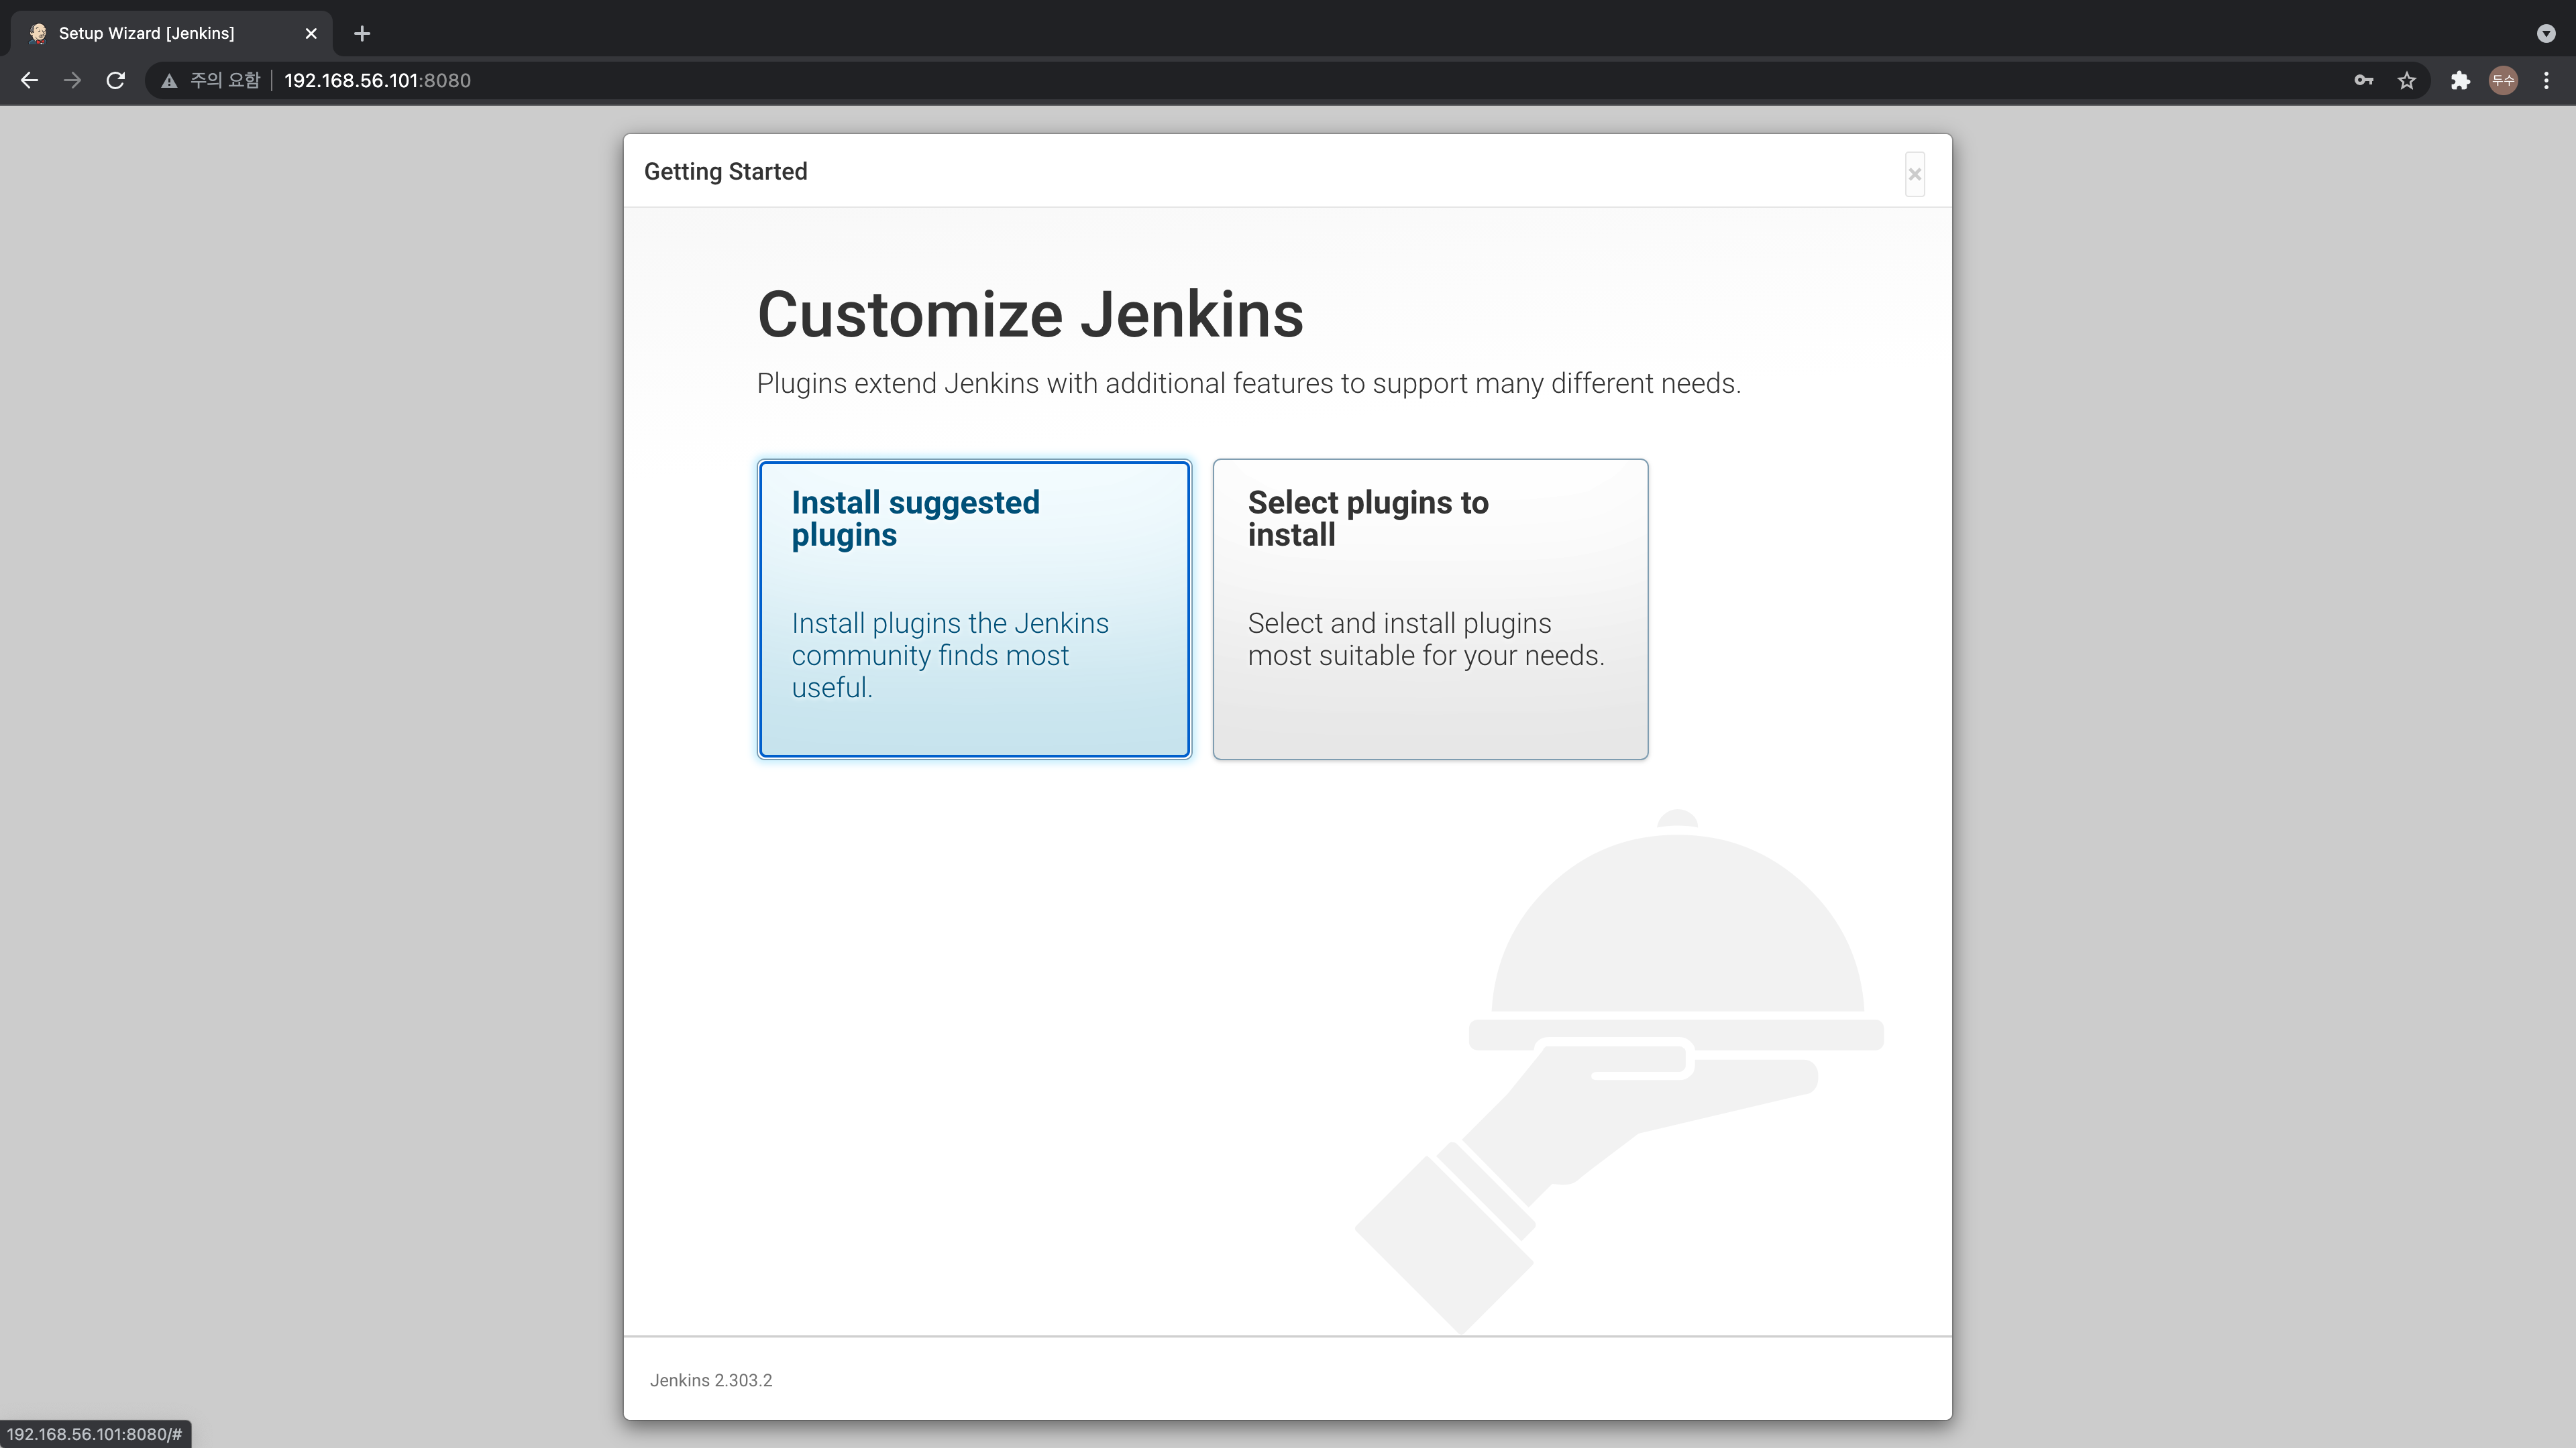Screen dimensions: 2576x1448
Task: Expand the tab search dropdown arrow
Action: (2546, 33)
